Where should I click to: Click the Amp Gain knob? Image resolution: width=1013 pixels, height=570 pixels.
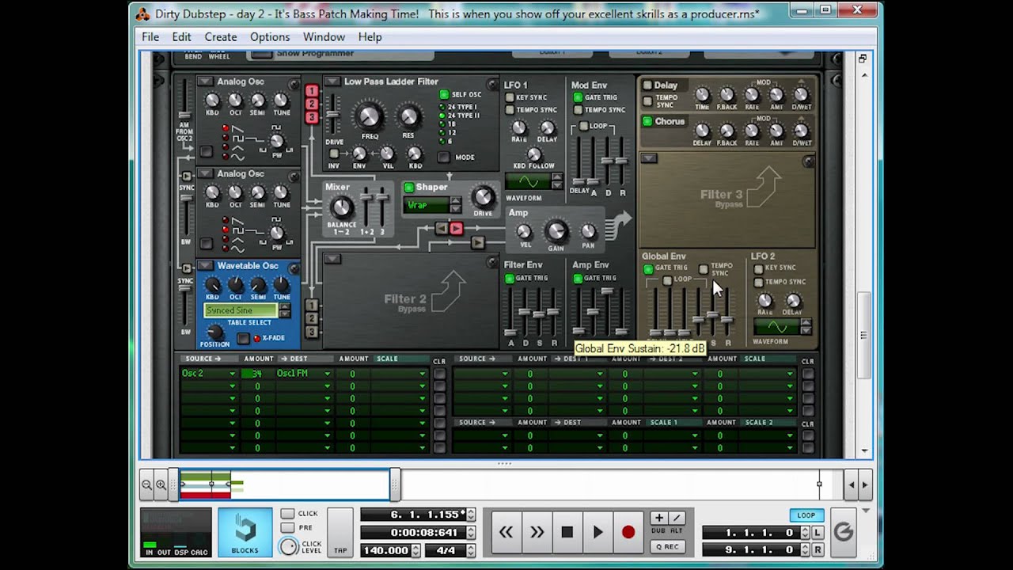click(556, 230)
